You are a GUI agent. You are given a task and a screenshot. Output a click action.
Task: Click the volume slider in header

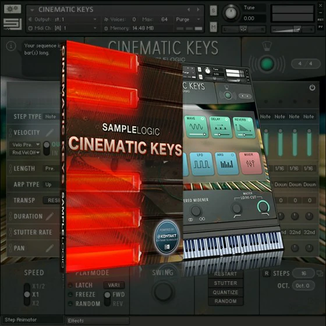(293, 29)
